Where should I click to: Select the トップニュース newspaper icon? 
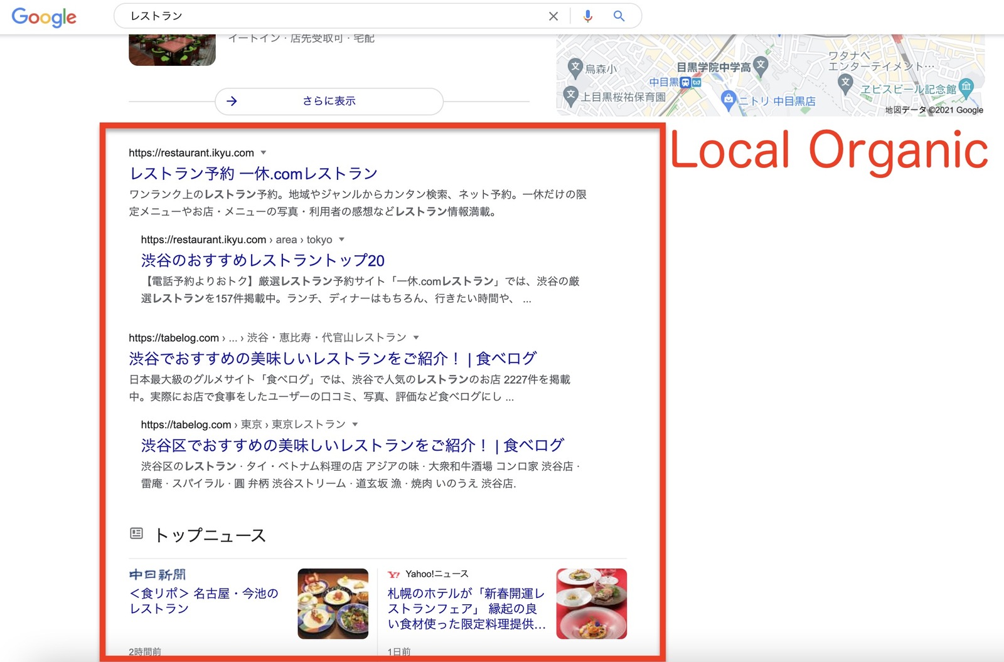tap(136, 533)
